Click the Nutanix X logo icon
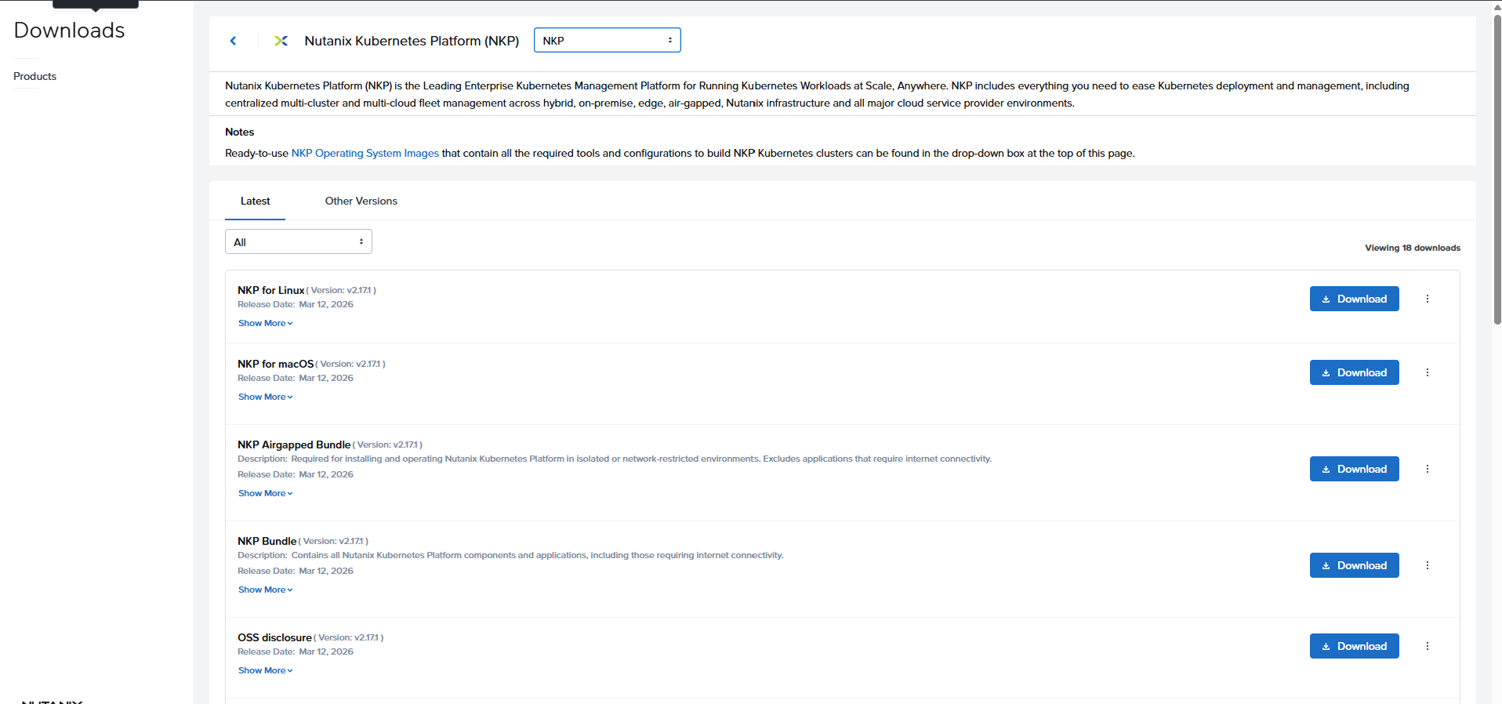 coord(281,41)
